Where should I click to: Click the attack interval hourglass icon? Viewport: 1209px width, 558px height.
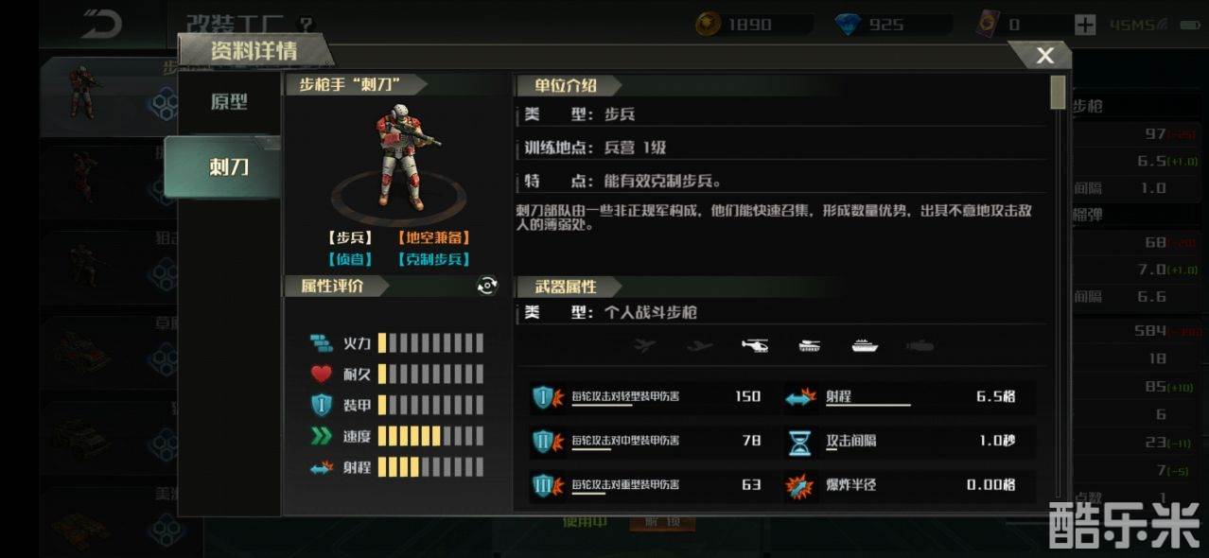pos(799,441)
